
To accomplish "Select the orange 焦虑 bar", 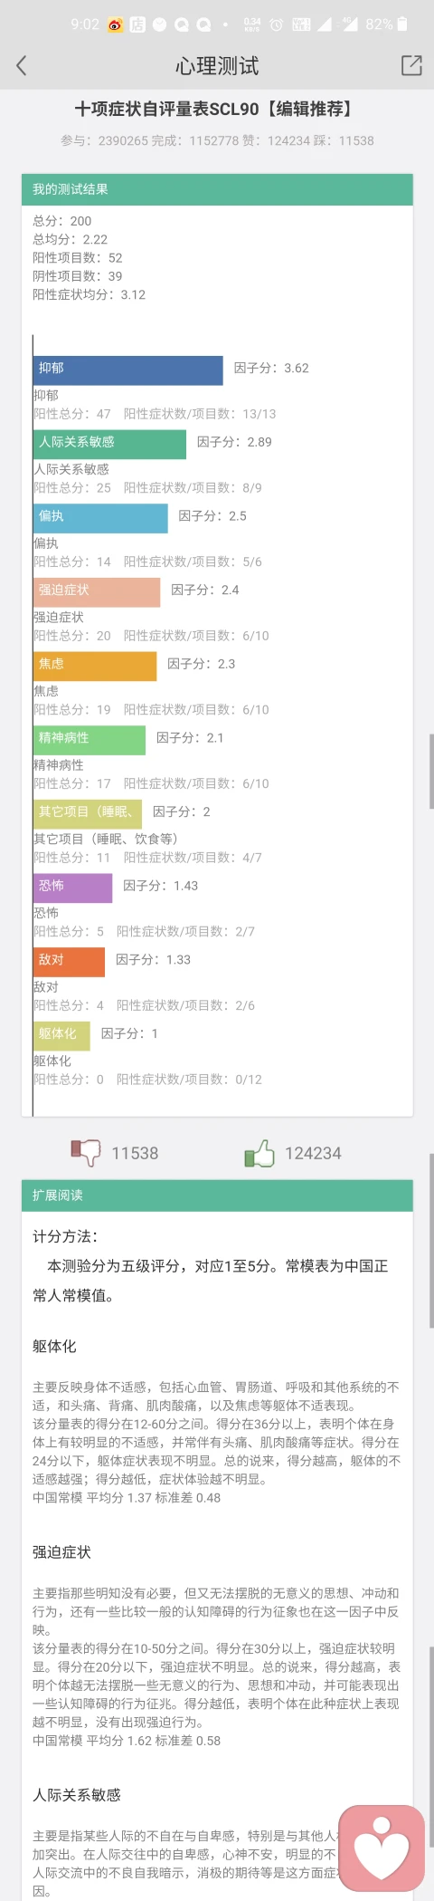I will pos(95,666).
